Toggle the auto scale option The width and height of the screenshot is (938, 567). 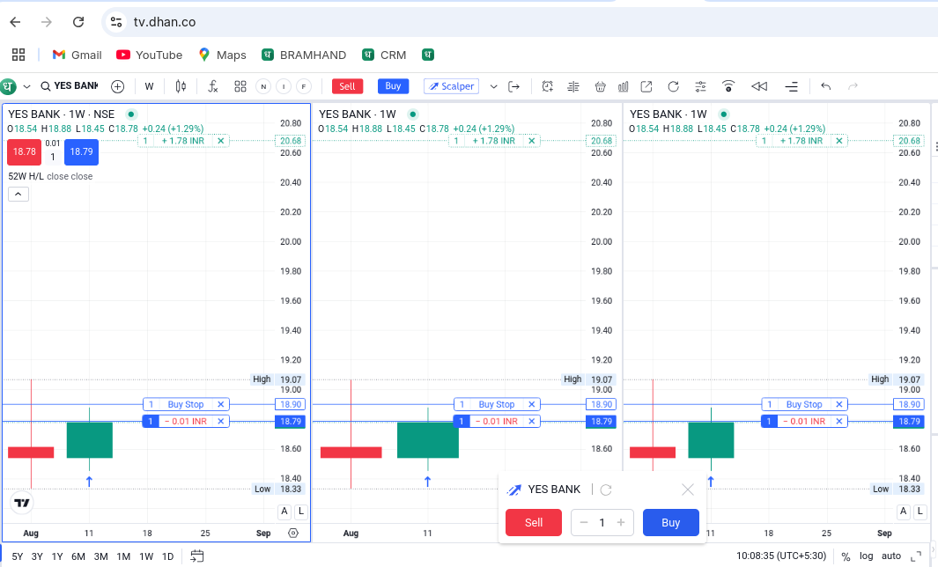890,556
